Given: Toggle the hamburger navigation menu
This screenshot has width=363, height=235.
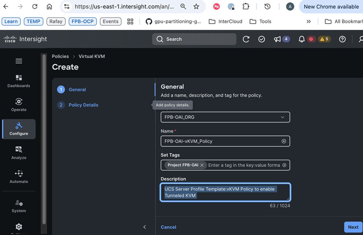Looking at the screenshot, I should (x=19, y=61).
